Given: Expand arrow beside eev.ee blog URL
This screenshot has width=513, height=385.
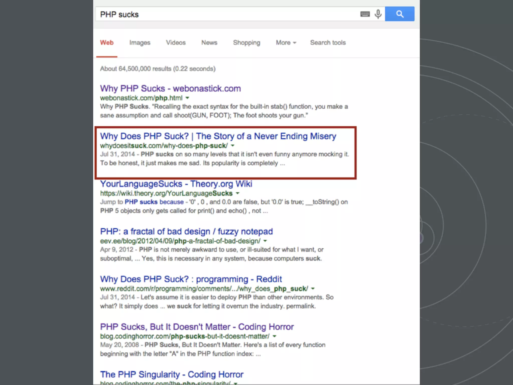Looking at the screenshot, I should point(265,241).
